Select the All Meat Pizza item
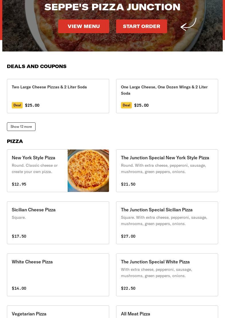The height and width of the screenshot is (318, 225). pyautogui.click(x=135, y=314)
